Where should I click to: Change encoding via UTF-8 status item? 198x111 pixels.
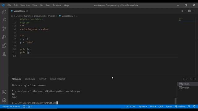[153, 107]
